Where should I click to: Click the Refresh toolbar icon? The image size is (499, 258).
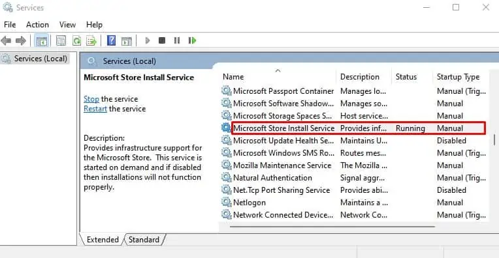(76, 40)
